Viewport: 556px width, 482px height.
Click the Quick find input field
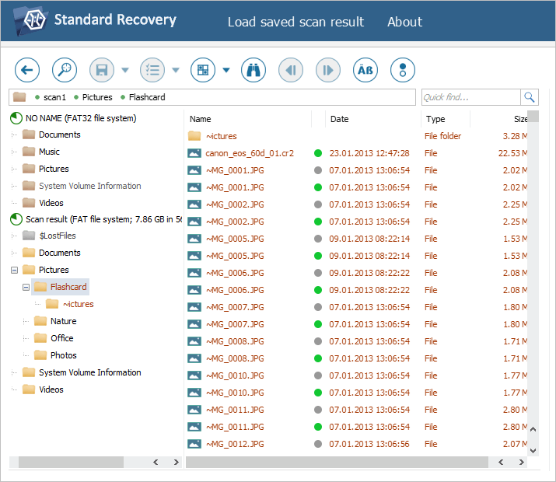click(470, 97)
